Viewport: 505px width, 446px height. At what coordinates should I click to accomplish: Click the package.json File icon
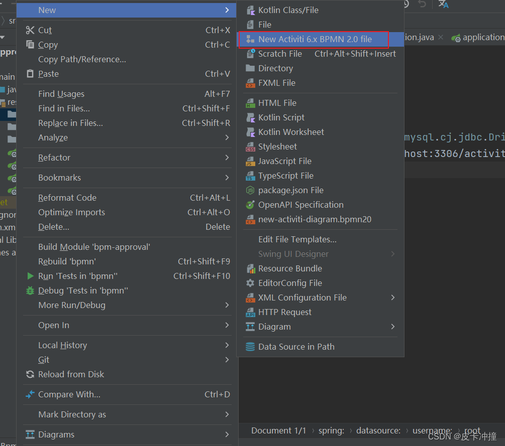(250, 190)
